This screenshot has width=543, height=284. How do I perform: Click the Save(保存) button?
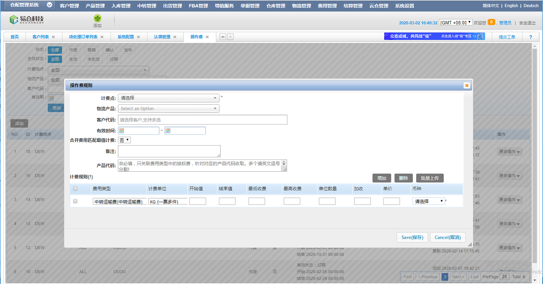[x=412, y=237]
